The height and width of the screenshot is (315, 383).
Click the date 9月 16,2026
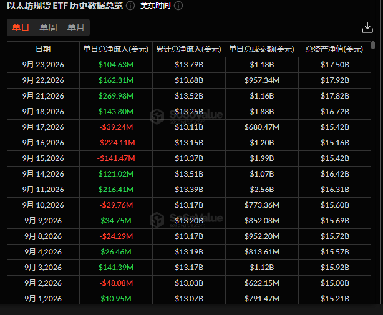pos(43,143)
